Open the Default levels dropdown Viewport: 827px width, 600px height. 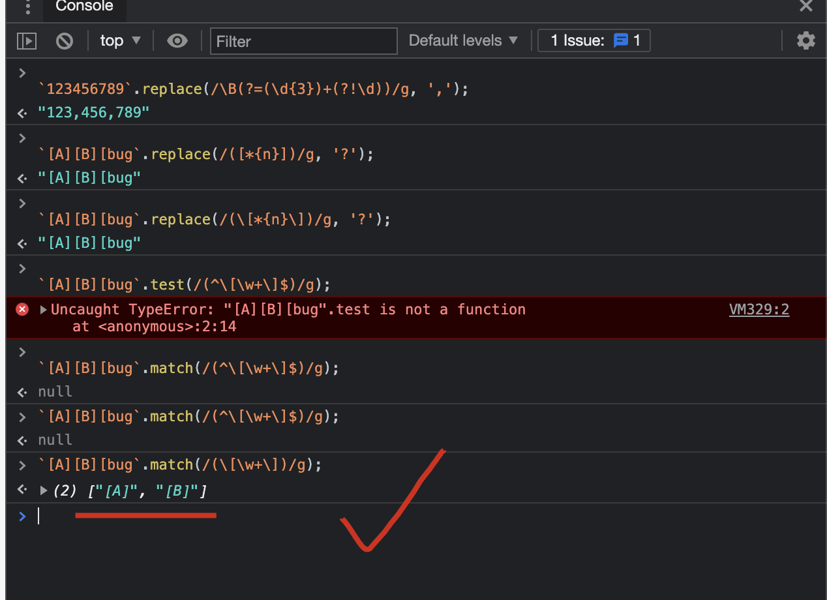462,40
